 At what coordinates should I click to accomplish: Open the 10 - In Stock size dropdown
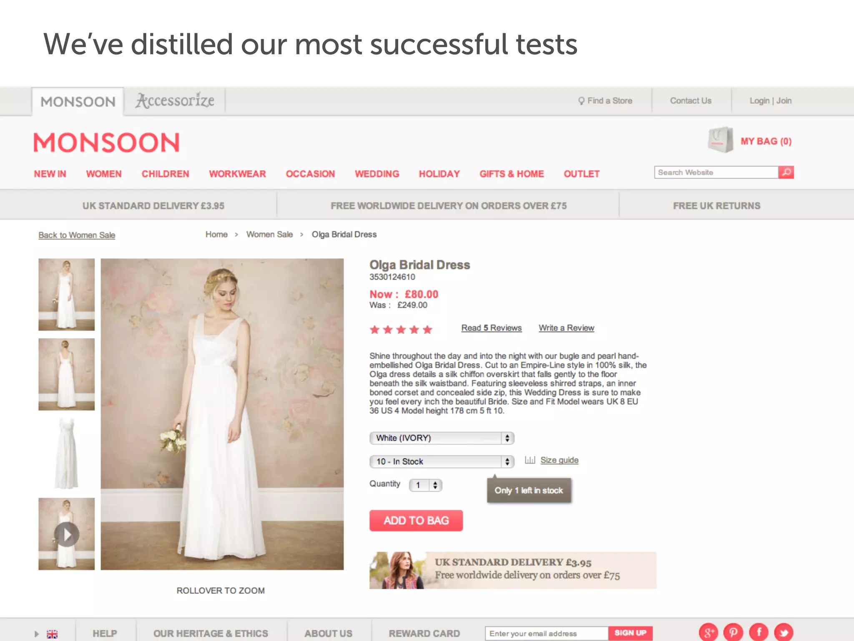pyautogui.click(x=442, y=461)
